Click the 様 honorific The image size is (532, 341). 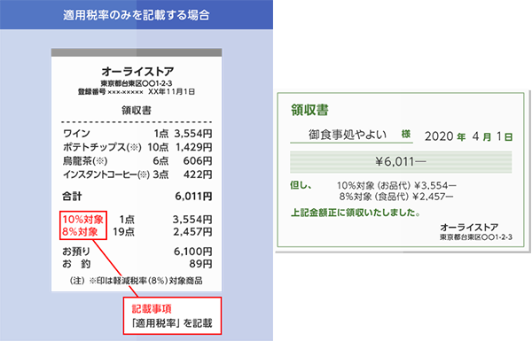point(406,134)
